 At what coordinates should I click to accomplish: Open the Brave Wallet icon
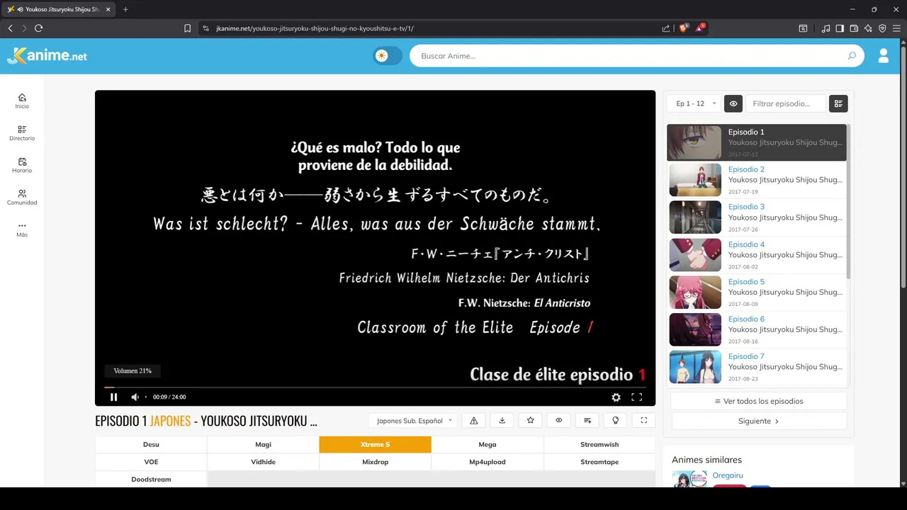854,28
